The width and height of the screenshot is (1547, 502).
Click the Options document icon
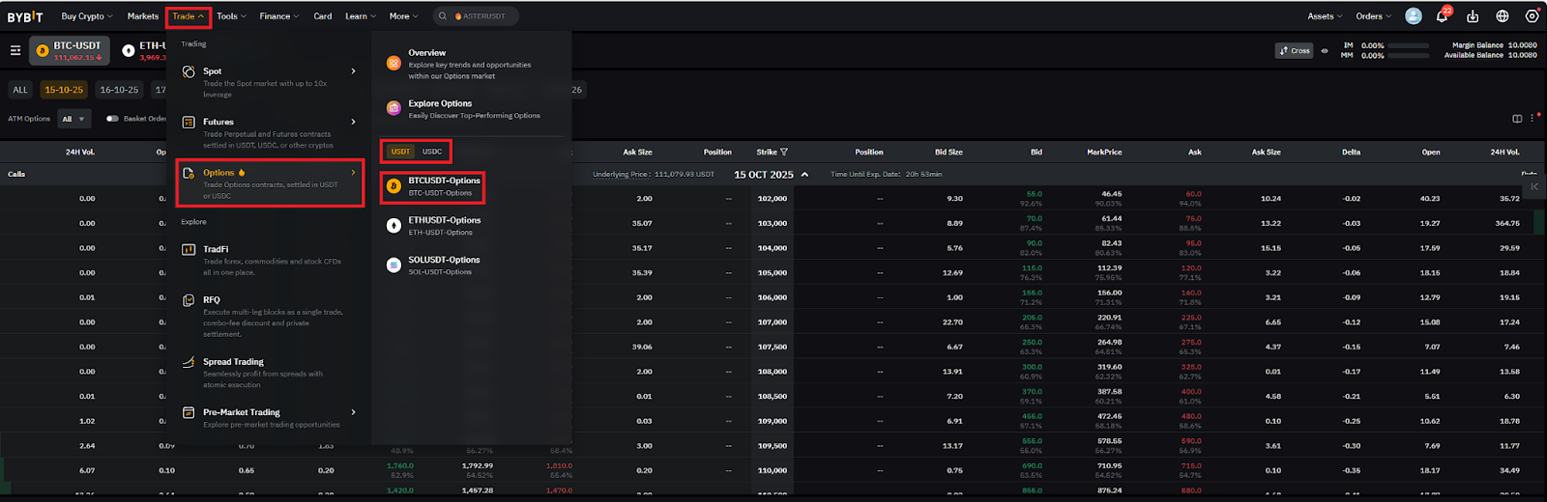(x=189, y=173)
